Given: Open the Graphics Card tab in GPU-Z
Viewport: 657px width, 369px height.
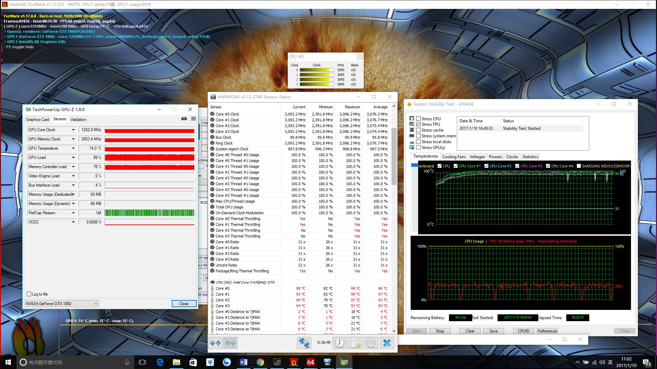Looking at the screenshot, I should click(38, 120).
